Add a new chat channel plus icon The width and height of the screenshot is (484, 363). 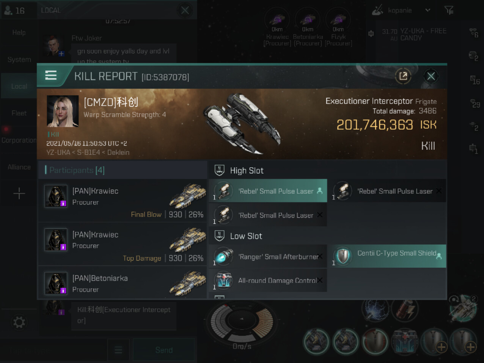[x=19, y=193]
